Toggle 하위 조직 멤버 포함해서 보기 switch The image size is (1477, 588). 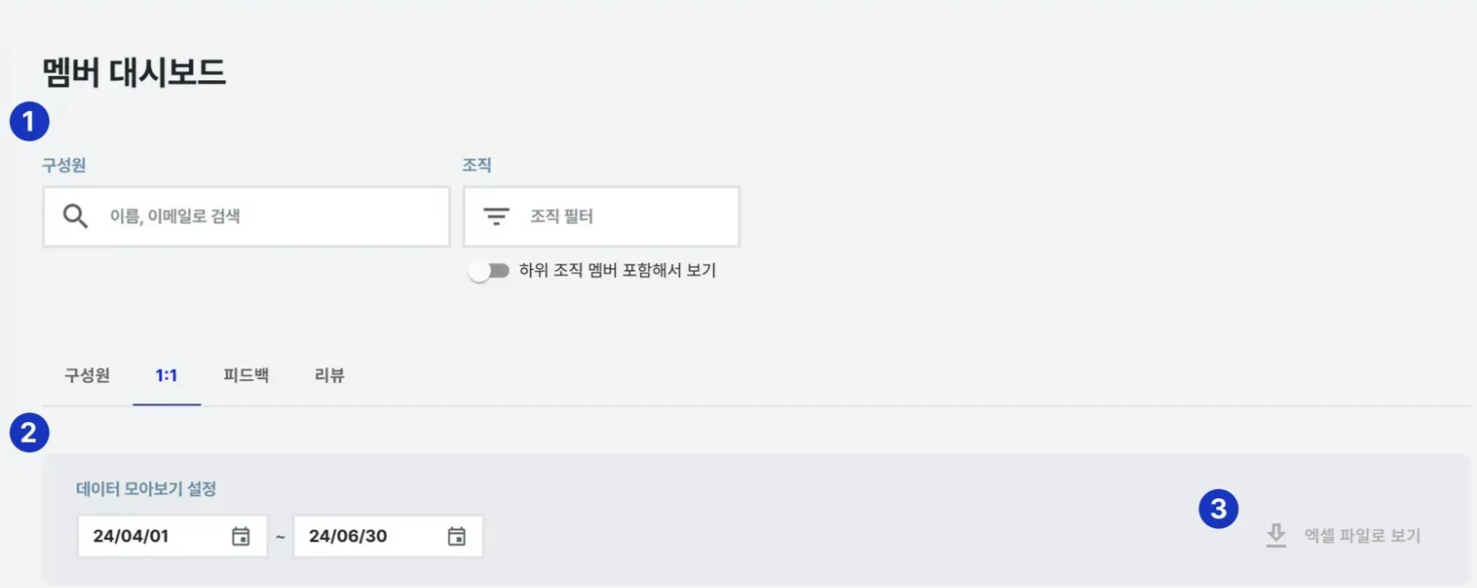coord(489,271)
